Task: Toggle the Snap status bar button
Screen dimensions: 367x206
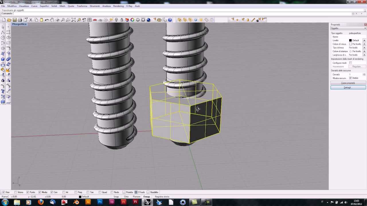Action: pyautogui.click(x=116, y=197)
